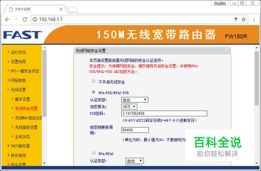Open 无线安全设置 submenu item
The width and height of the screenshot is (261, 171).
[26, 109]
